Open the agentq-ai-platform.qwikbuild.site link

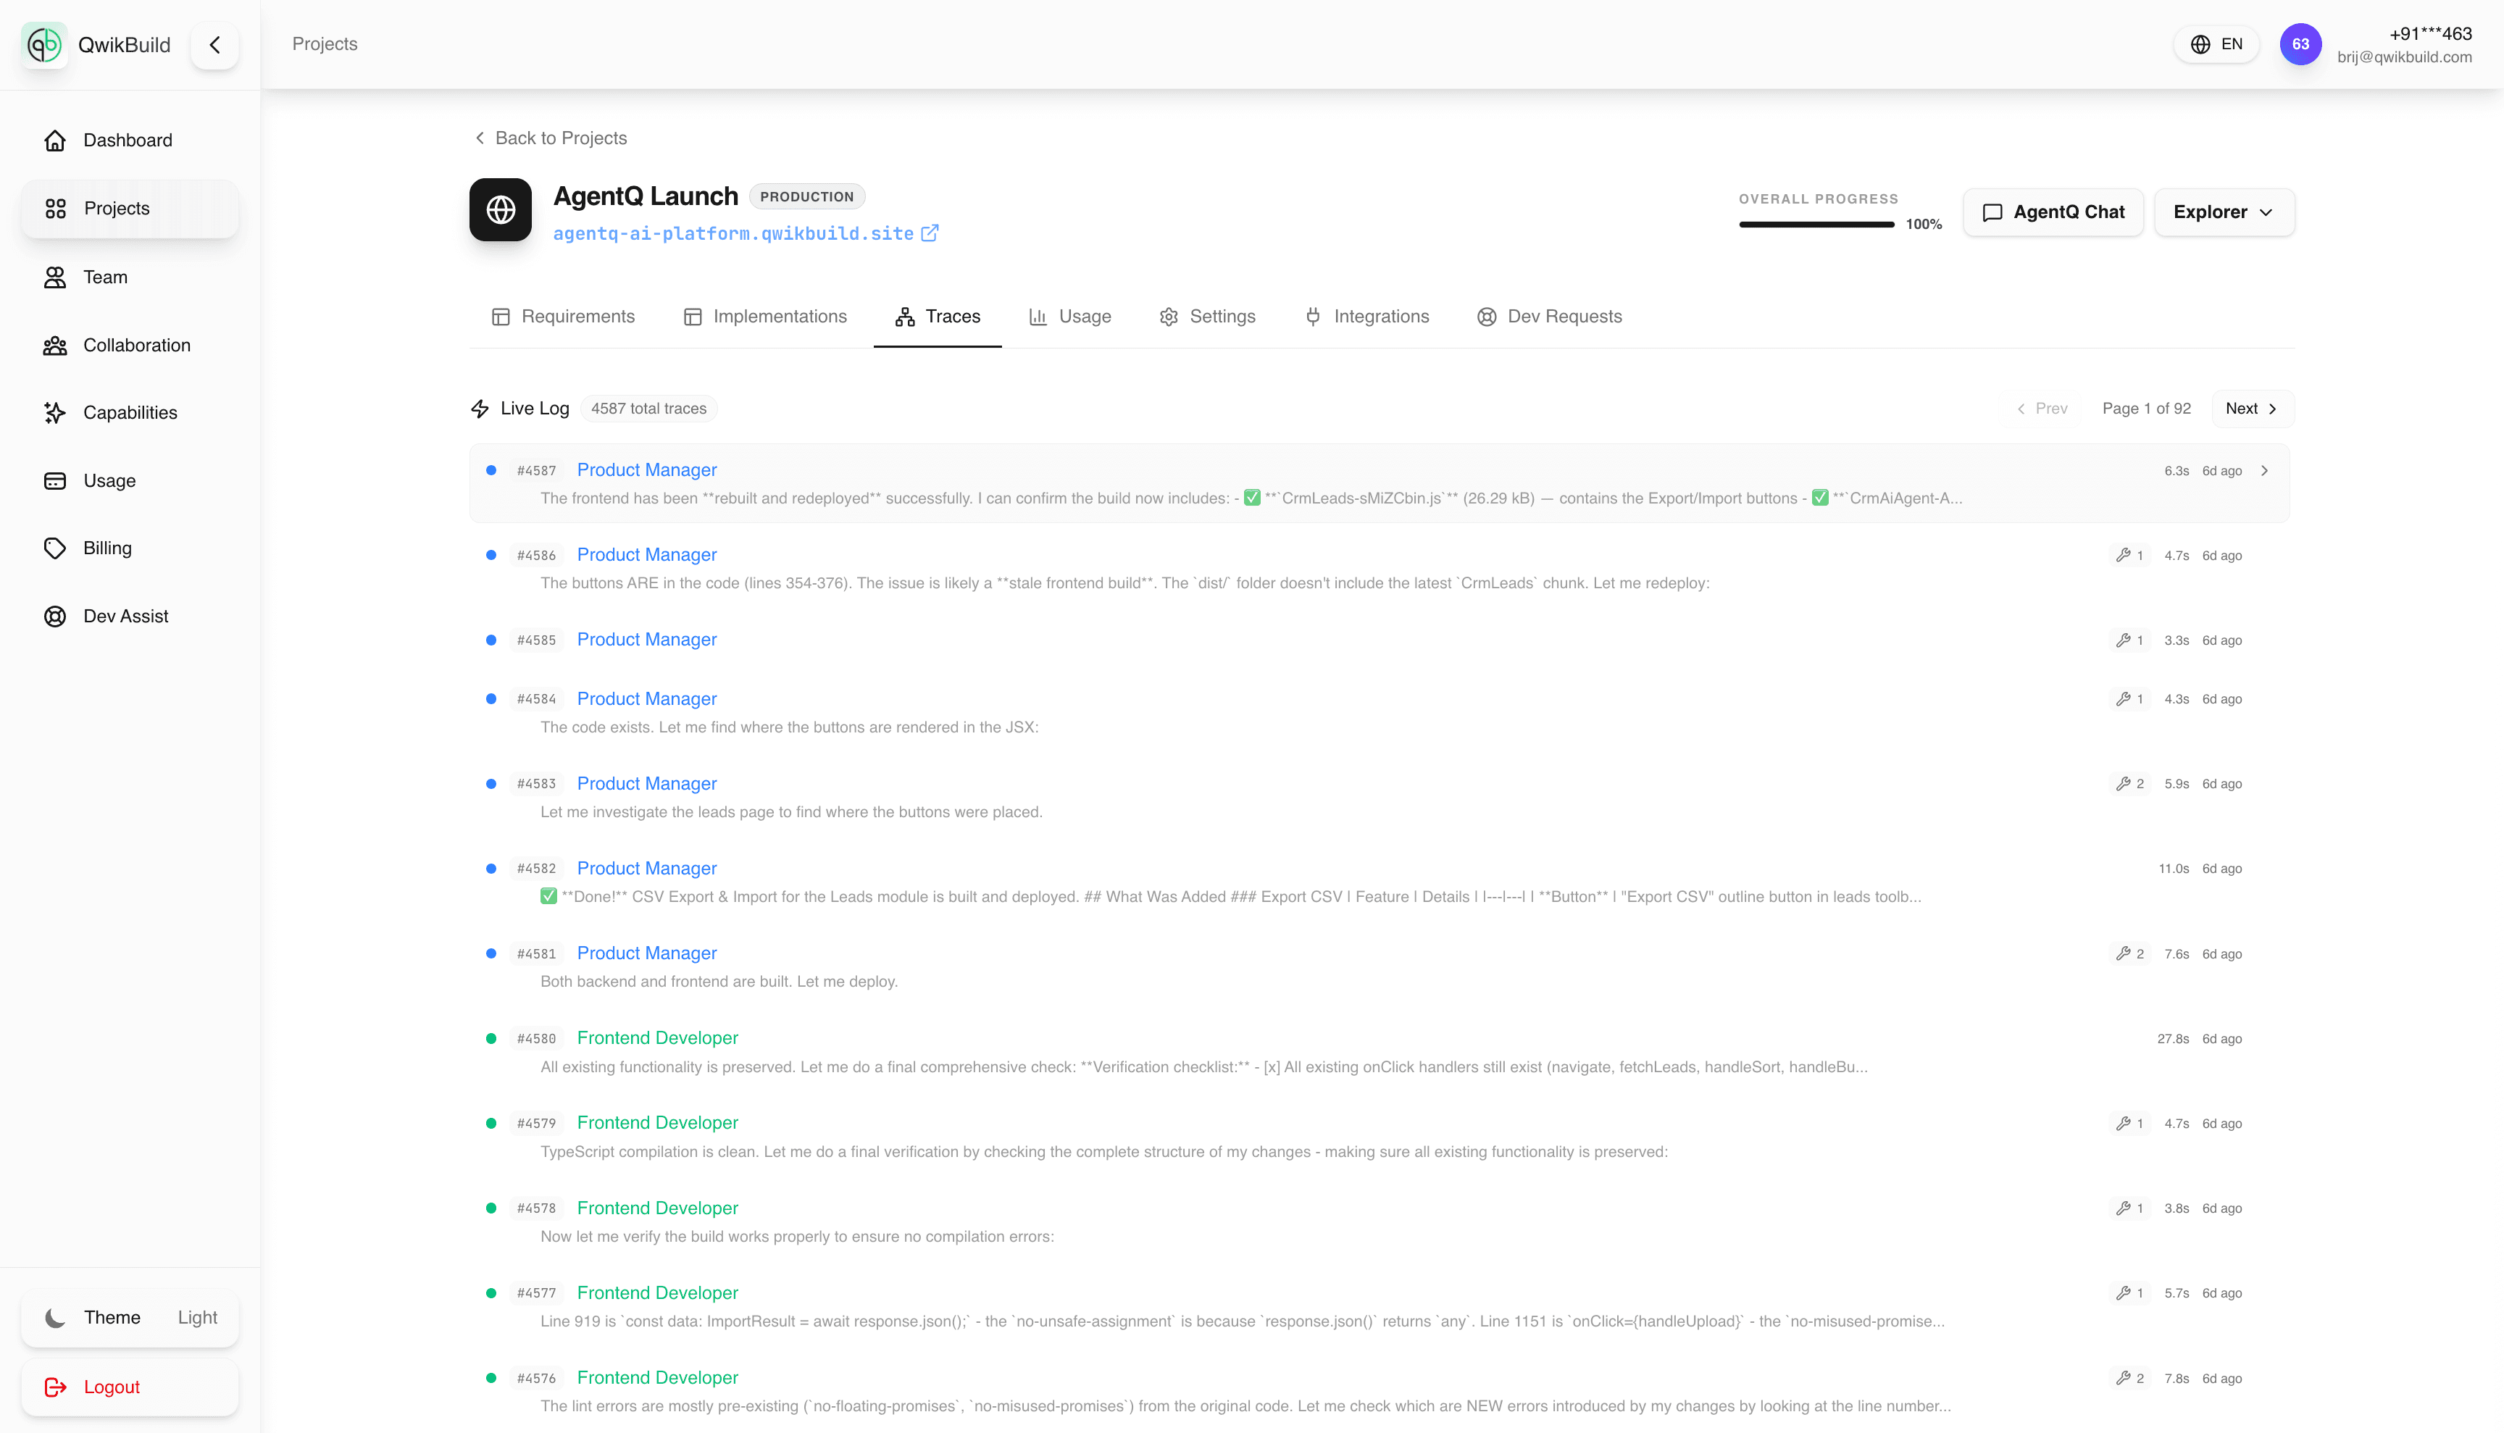click(x=733, y=233)
